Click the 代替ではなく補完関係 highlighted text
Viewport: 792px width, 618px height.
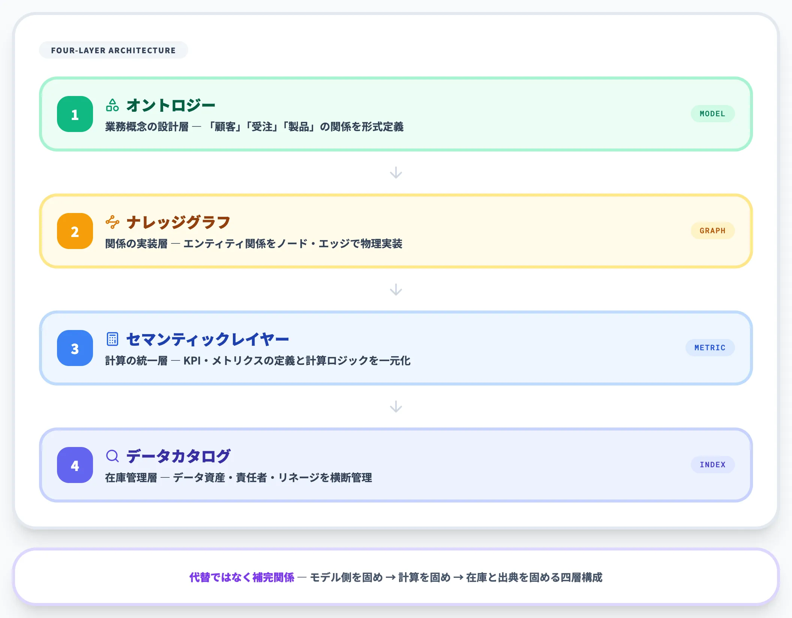242,577
